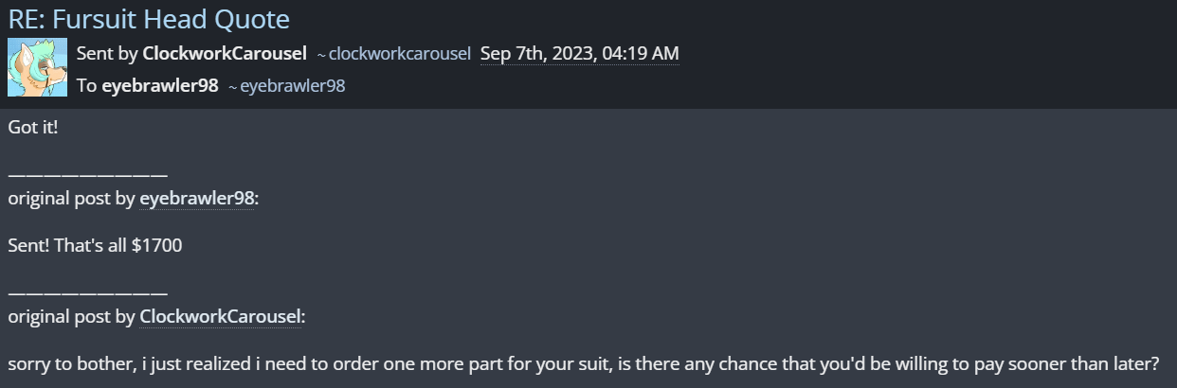Open bold eyebrawler98 recipient name in header

tap(160, 86)
